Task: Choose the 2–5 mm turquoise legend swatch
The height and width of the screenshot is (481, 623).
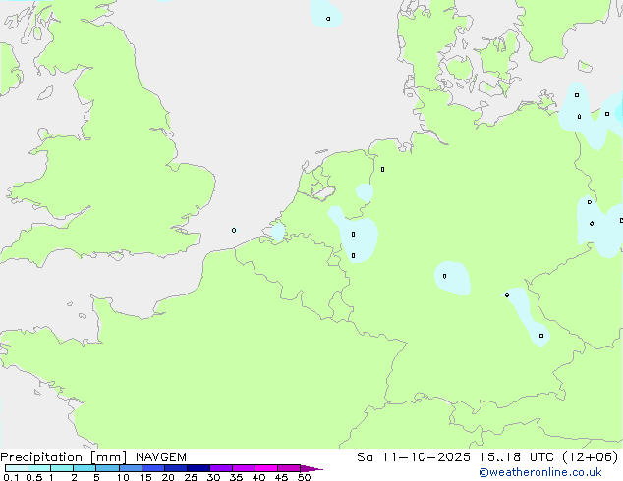Action: (85, 468)
